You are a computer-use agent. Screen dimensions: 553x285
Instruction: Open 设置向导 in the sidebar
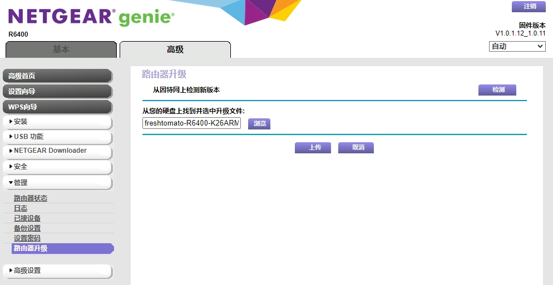pyautogui.click(x=57, y=92)
